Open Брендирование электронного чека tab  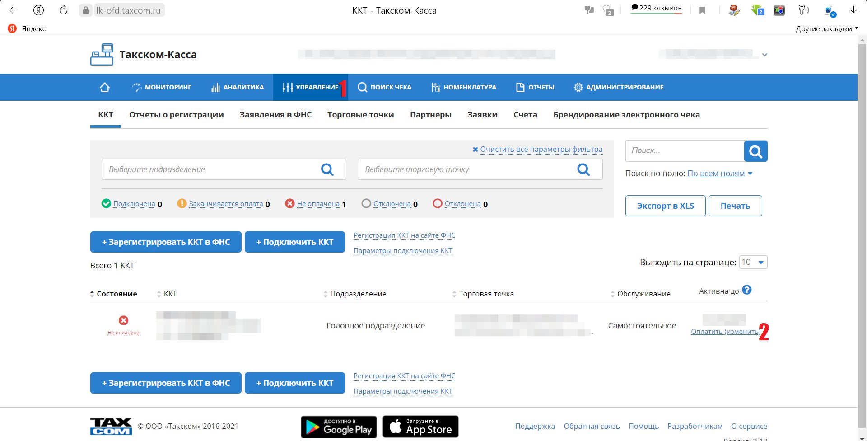627,115
